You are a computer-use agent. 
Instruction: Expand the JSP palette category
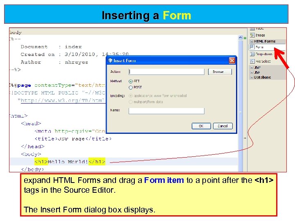click(252, 67)
